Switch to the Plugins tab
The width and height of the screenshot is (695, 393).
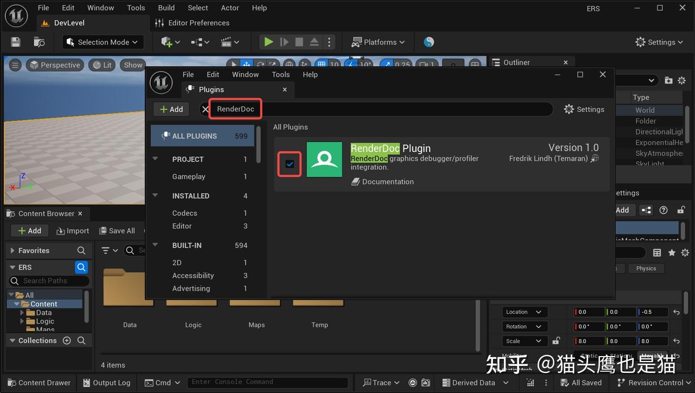[211, 90]
